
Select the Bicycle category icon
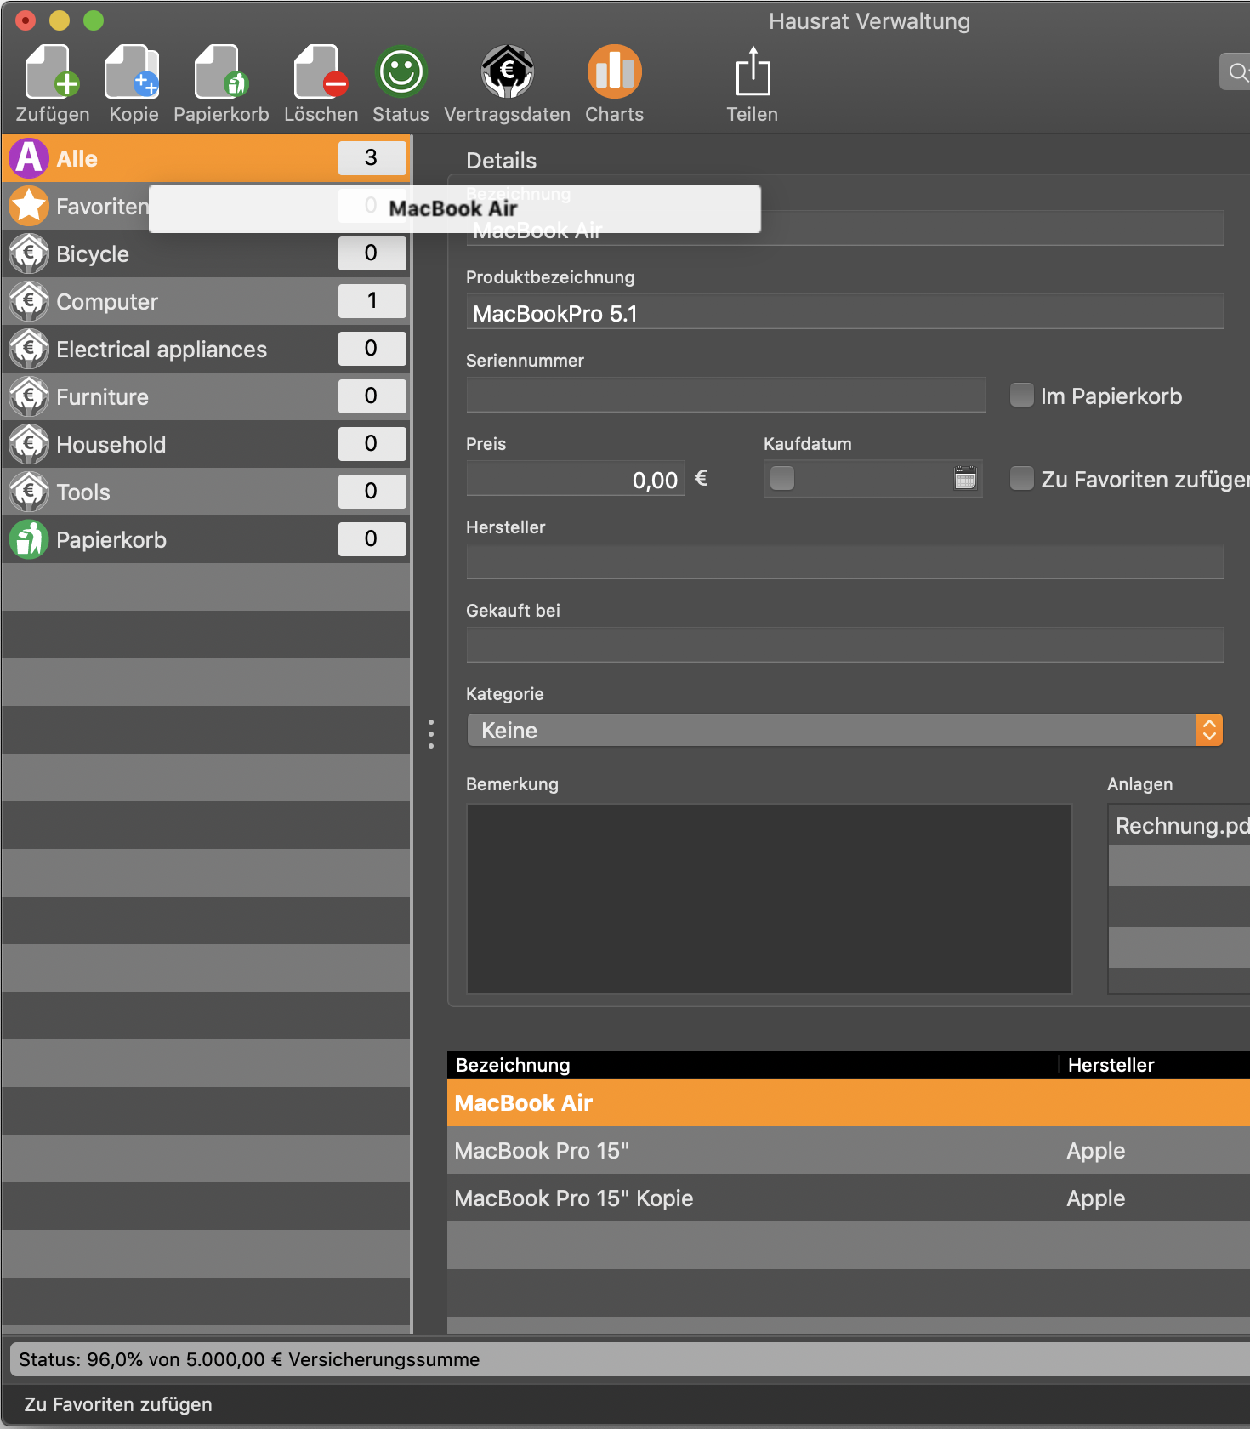29,253
